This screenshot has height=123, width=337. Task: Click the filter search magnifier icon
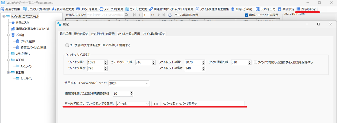pyautogui.click(x=126, y=15)
